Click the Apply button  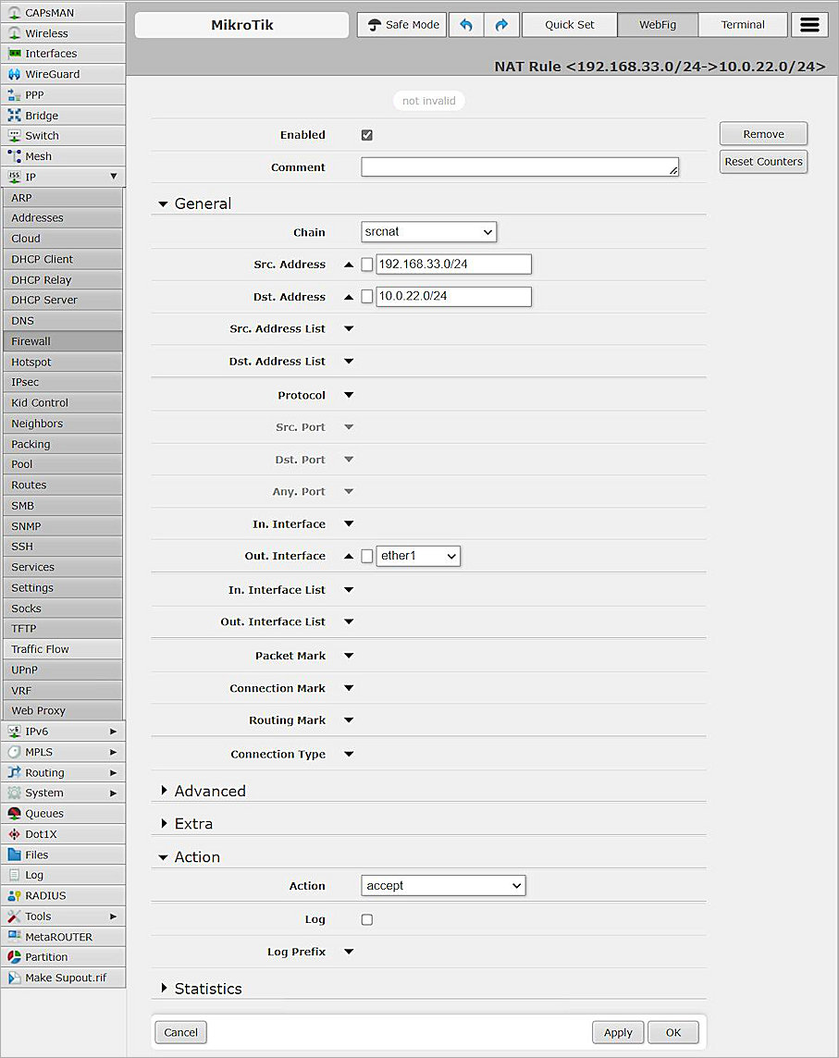point(618,1032)
